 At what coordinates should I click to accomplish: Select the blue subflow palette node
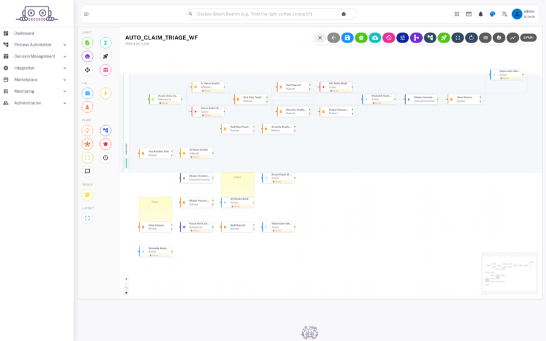tap(106, 130)
